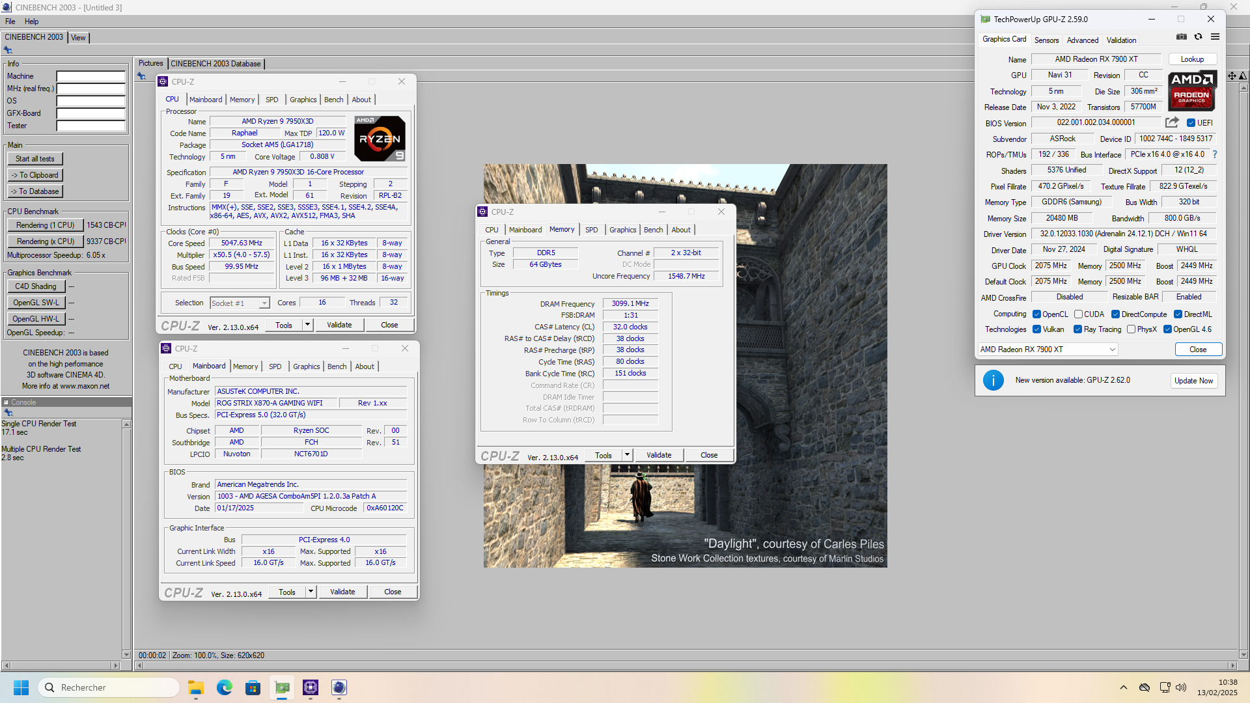
Task: Toggle the OpenCL checkbox
Action: pyautogui.click(x=1036, y=314)
